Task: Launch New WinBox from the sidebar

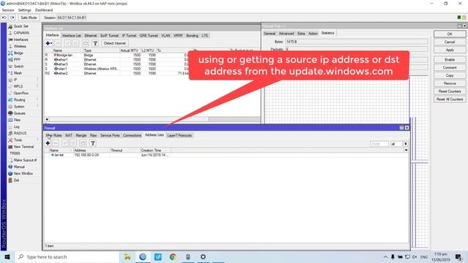Action: [x=23, y=174]
